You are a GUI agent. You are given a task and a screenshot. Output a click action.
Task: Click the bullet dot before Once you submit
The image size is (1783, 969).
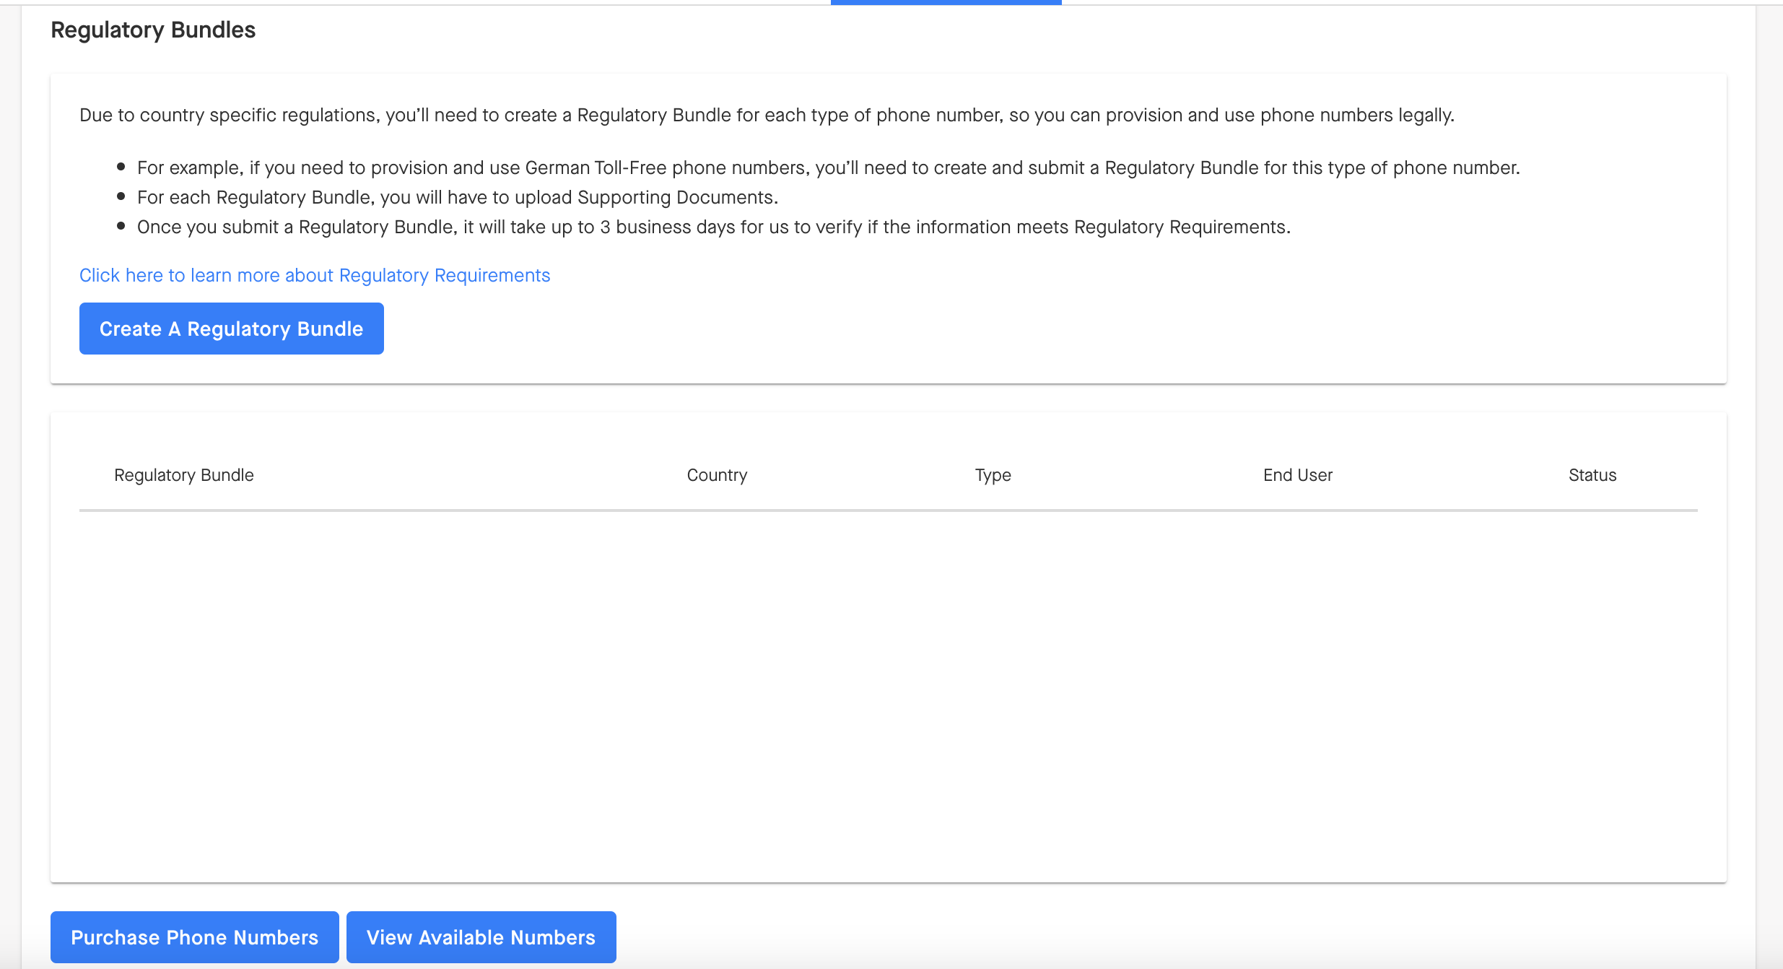[121, 226]
